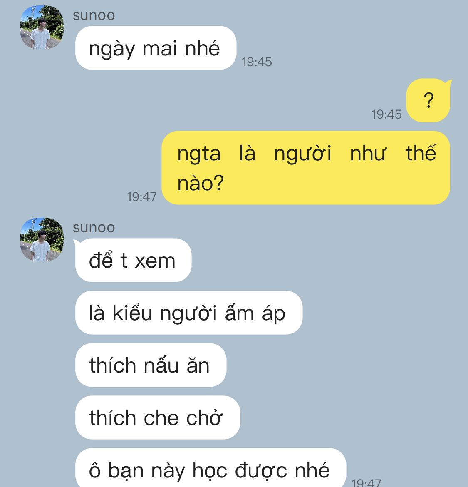Open sunoo's avatar beside "ngày mai nhé"
Image resolution: width=468 pixels, height=487 pixels.
tap(42, 27)
